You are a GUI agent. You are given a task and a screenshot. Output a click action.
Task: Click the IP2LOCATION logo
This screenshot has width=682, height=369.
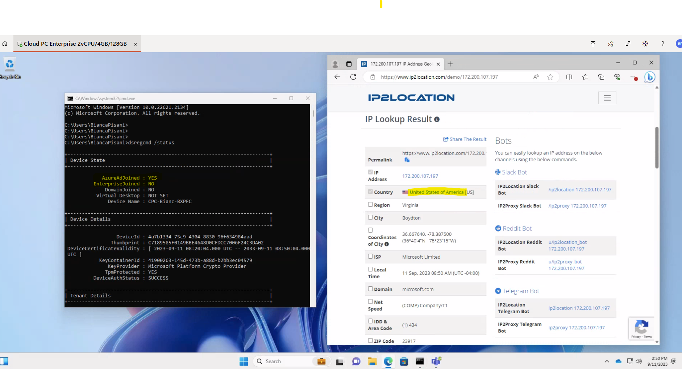point(411,98)
